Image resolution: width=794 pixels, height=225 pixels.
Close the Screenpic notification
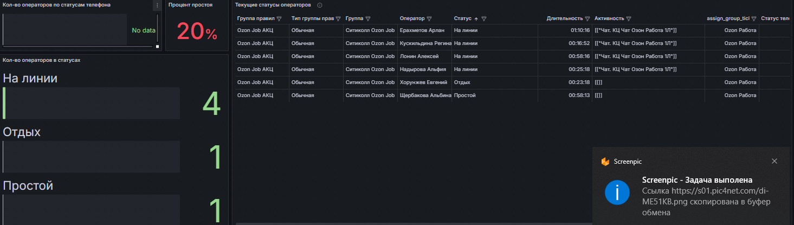[x=774, y=161]
